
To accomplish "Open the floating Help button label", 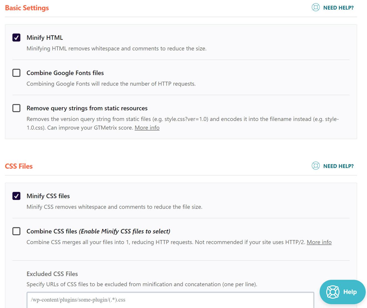I will click(x=350, y=292).
